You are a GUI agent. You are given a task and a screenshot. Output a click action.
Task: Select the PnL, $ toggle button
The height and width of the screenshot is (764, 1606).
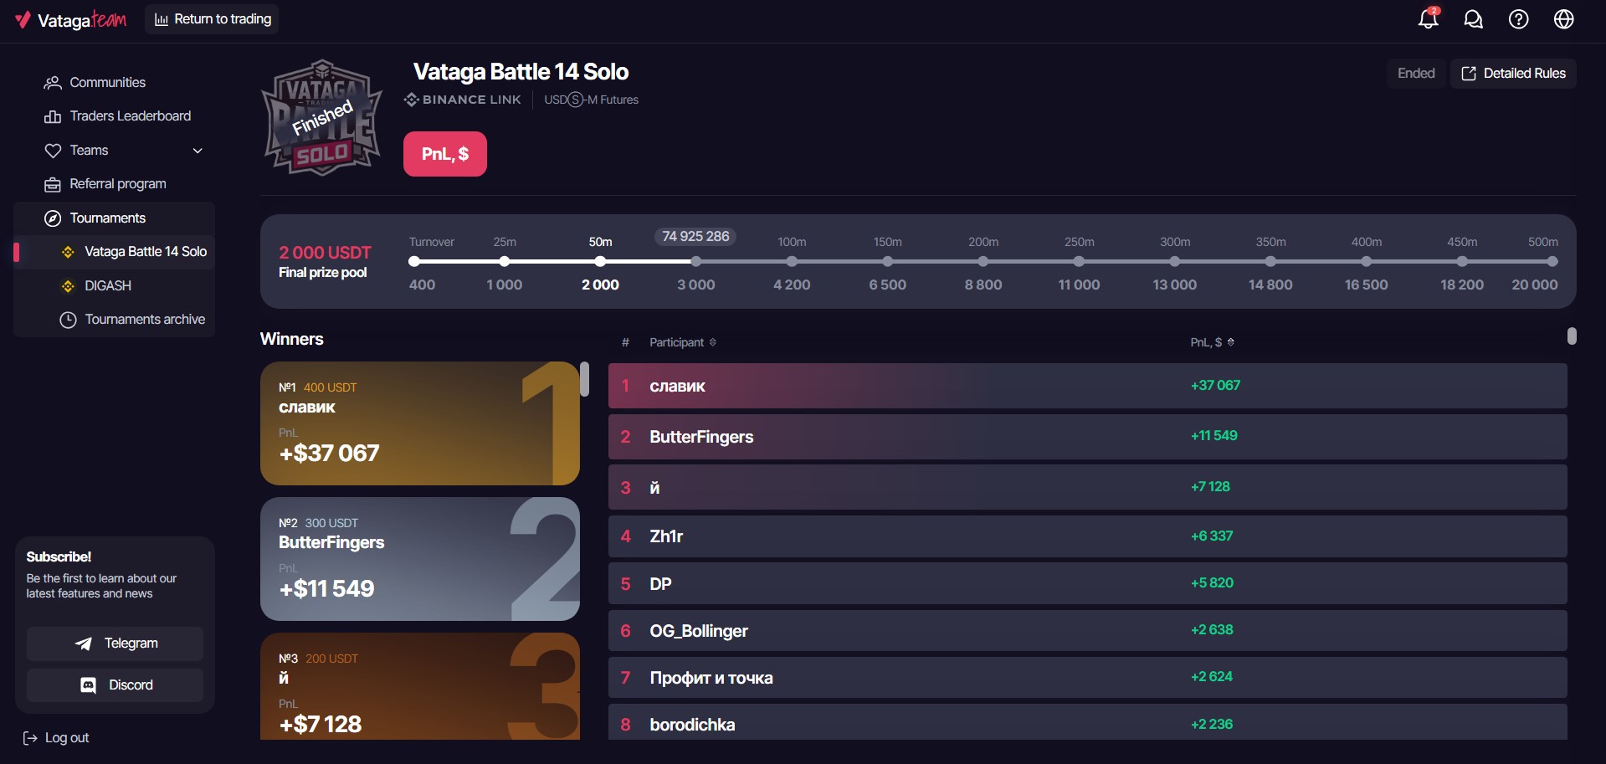tap(445, 154)
